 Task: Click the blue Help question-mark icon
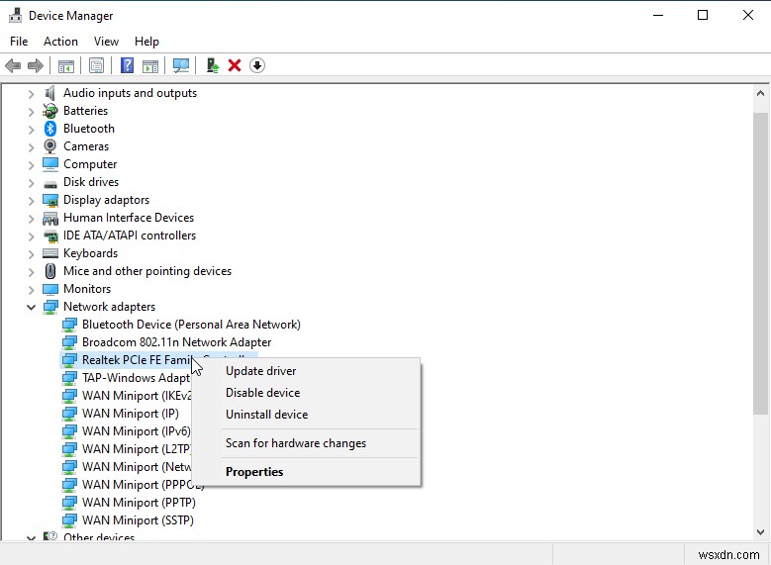coord(127,65)
